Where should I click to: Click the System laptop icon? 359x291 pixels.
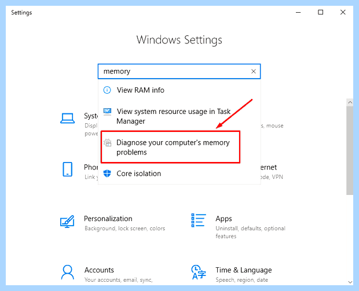[67, 118]
